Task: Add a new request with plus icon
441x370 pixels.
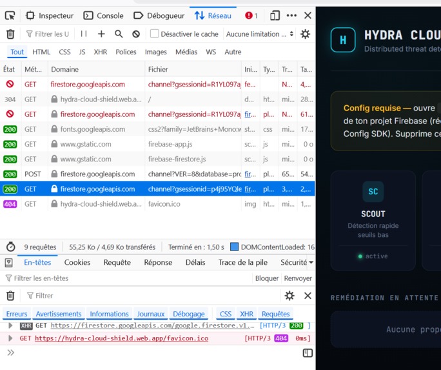Action: click(101, 34)
